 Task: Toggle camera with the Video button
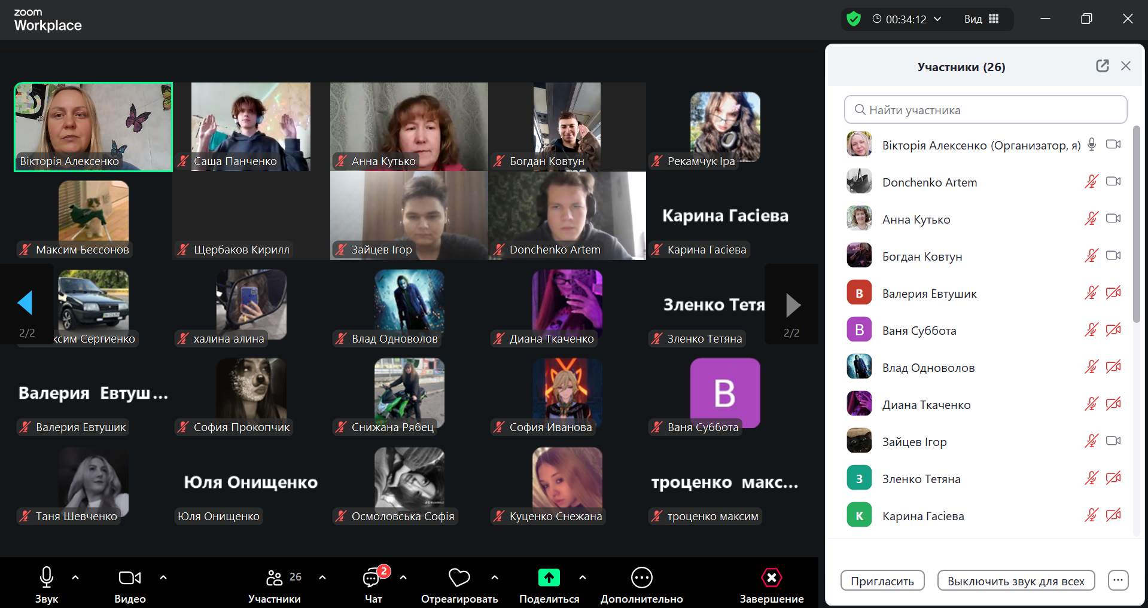tap(130, 578)
